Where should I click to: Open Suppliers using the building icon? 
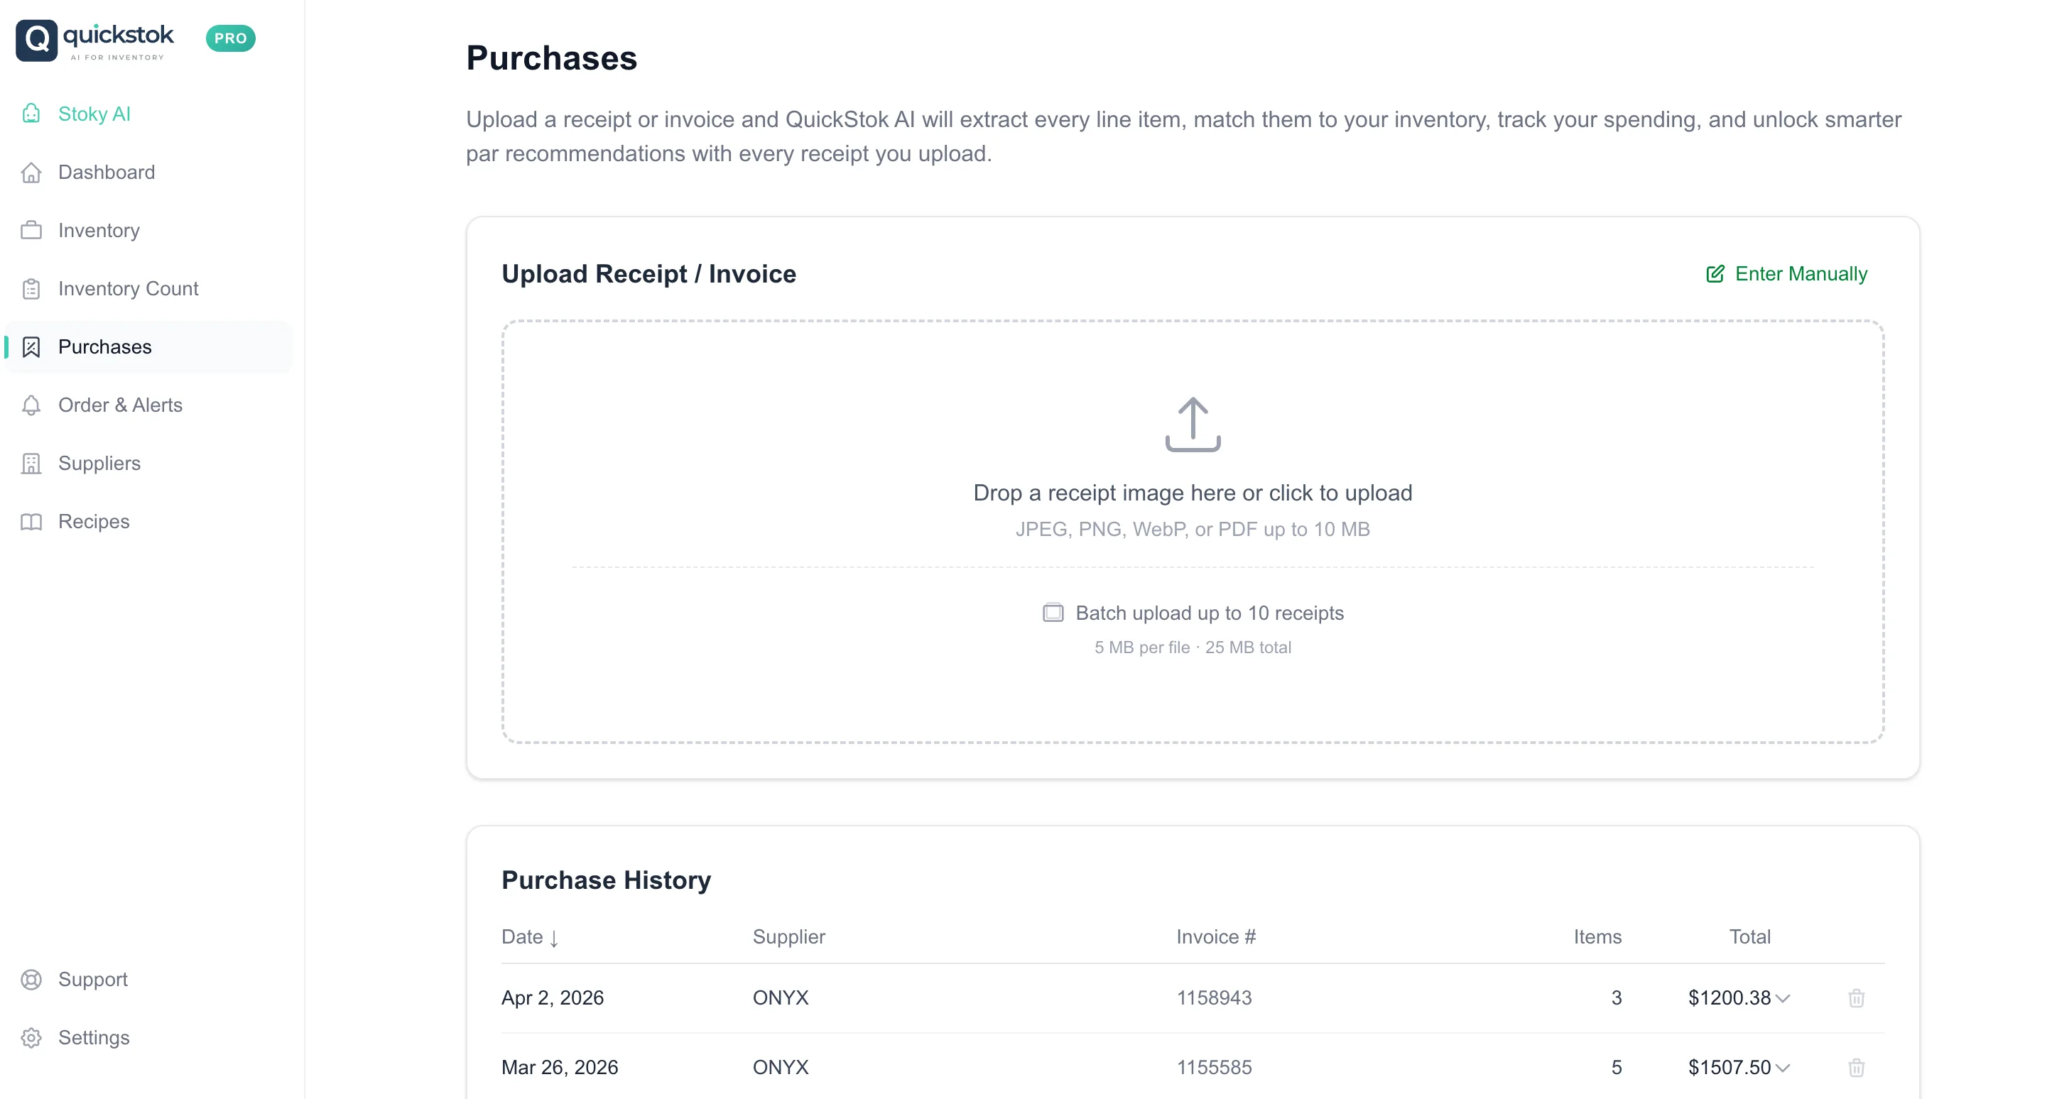[31, 463]
